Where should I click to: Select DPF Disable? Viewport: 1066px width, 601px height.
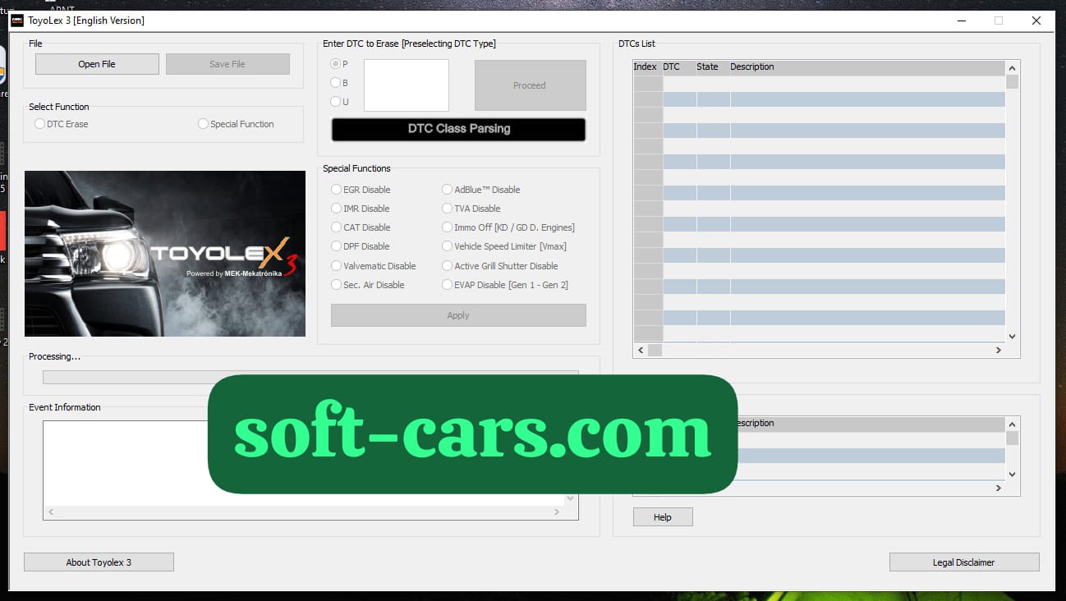[x=361, y=246]
